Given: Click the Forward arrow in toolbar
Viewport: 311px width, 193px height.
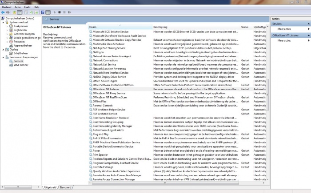Looking at the screenshot, I should coord(8,12).
